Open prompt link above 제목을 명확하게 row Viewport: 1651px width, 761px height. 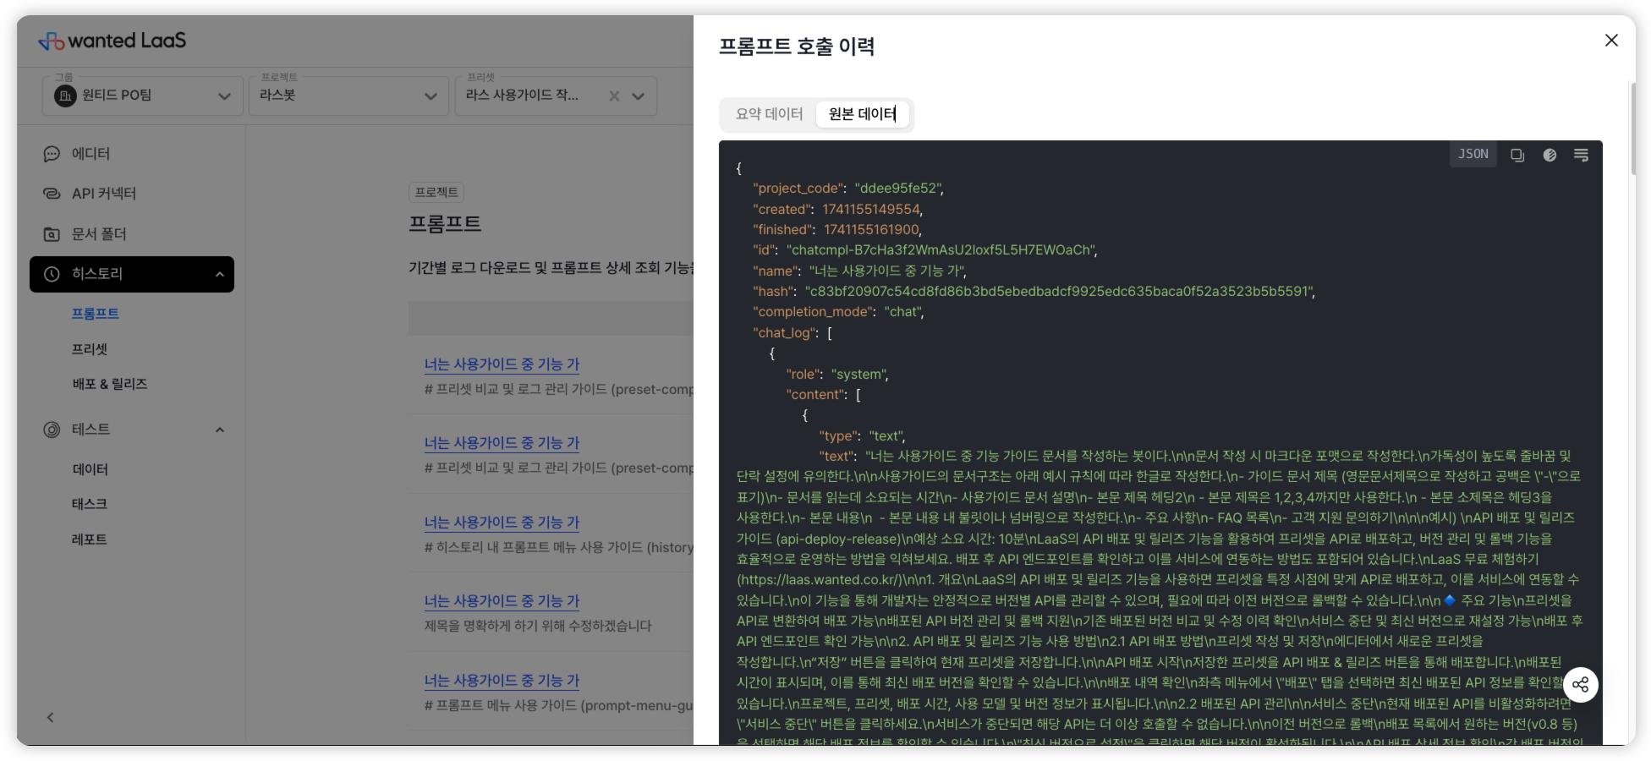point(502,601)
